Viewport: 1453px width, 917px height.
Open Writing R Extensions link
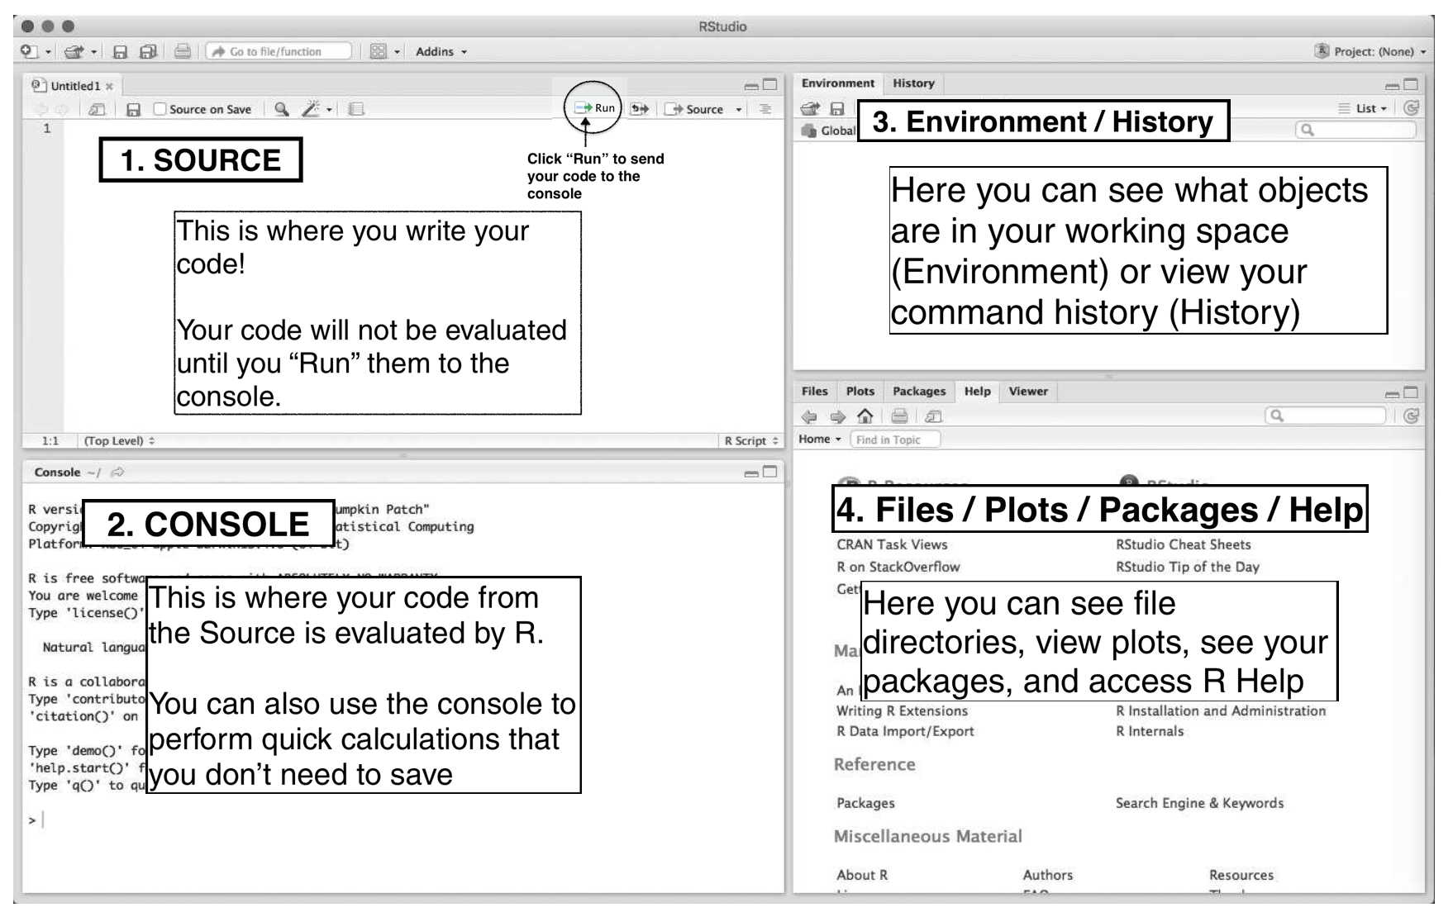(x=902, y=711)
